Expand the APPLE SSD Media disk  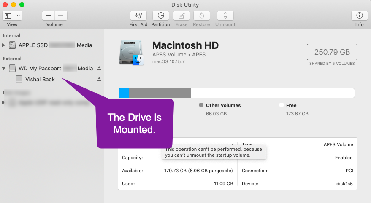coord(3,45)
